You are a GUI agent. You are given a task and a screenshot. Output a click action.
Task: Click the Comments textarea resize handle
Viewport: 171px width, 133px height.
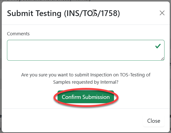(x=162, y=59)
